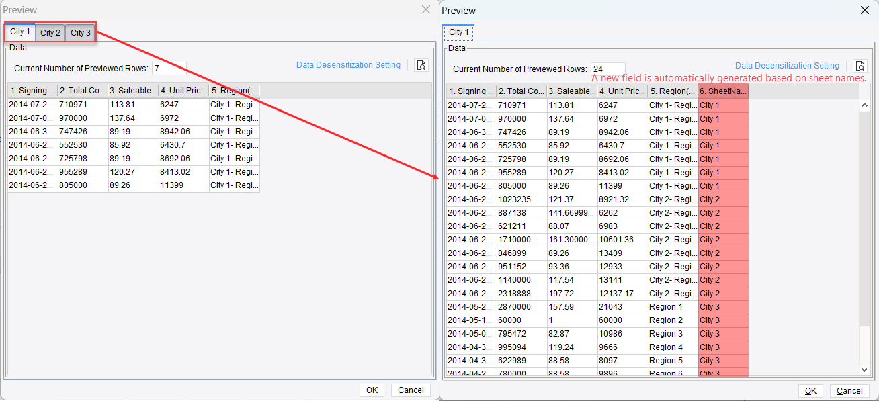Click cell 197.72 in right table
Image resolution: width=879 pixels, height=401 pixels.
(x=572, y=294)
